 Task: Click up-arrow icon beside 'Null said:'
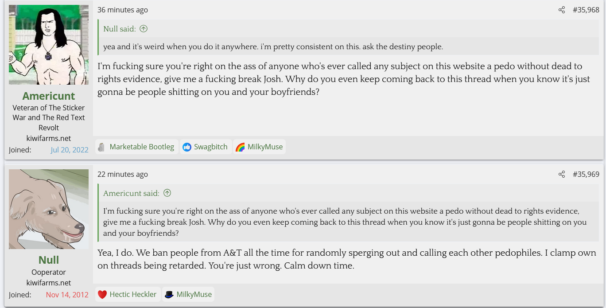tap(144, 29)
